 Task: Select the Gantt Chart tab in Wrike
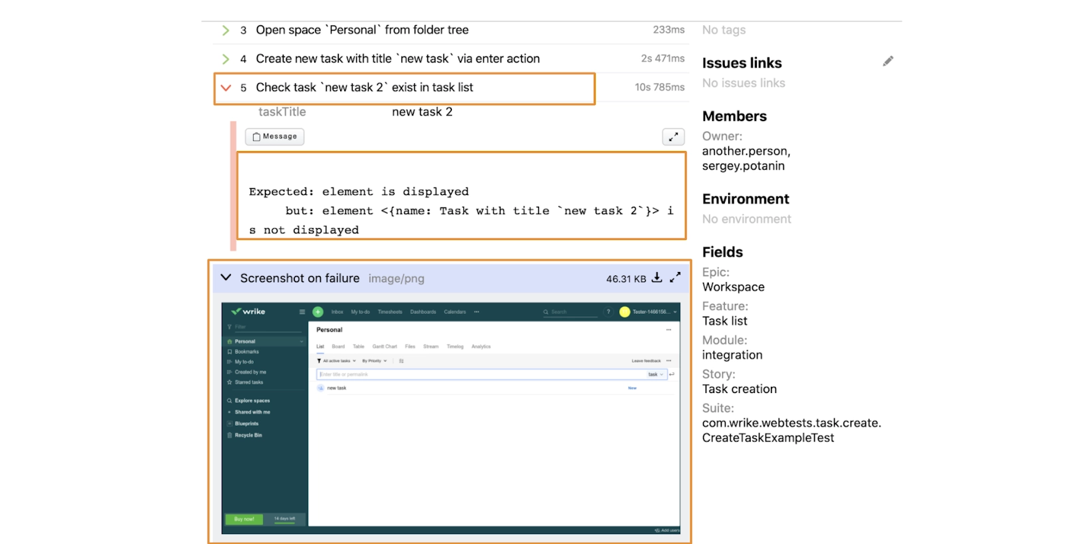pyautogui.click(x=384, y=346)
